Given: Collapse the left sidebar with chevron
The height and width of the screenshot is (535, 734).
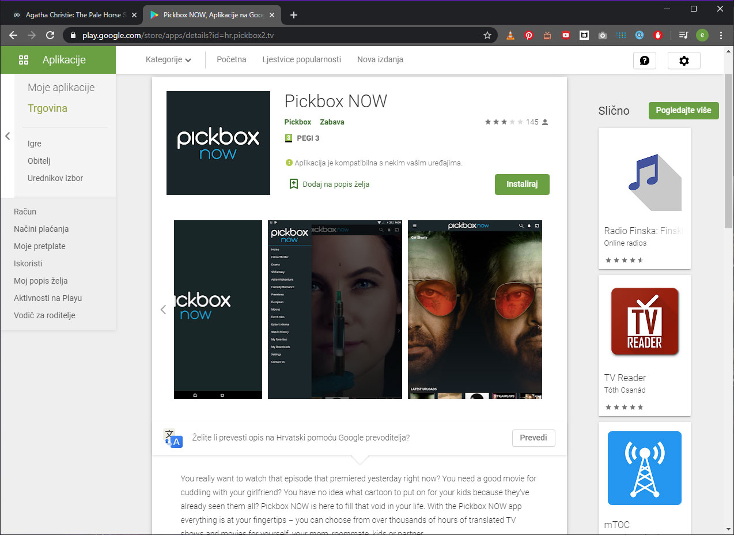Looking at the screenshot, I should [7, 136].
